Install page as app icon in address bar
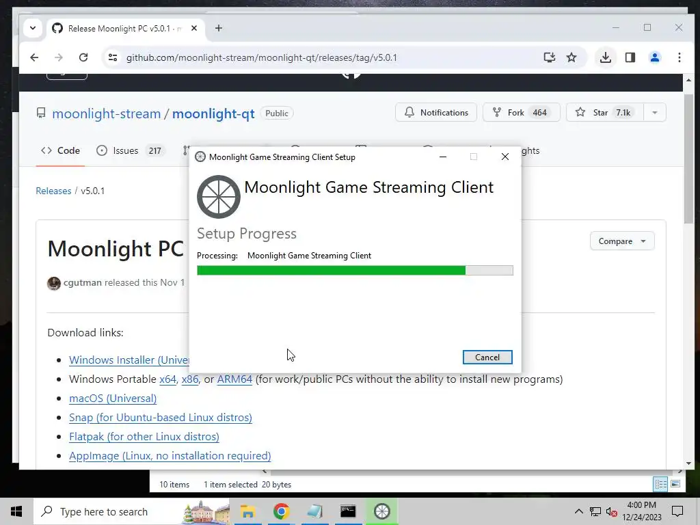Screen dimensions: 700x525 tap(550, 57)
